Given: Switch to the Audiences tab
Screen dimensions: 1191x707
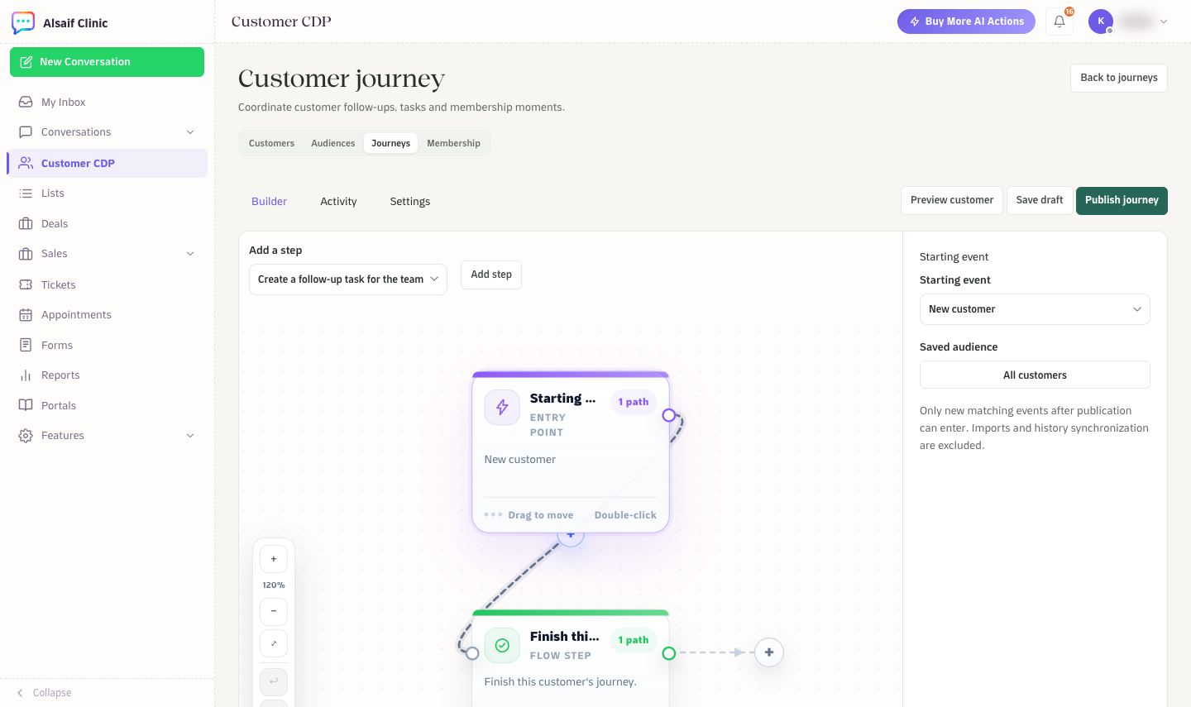Looking at the screenshot, I should tap(333, 143).
